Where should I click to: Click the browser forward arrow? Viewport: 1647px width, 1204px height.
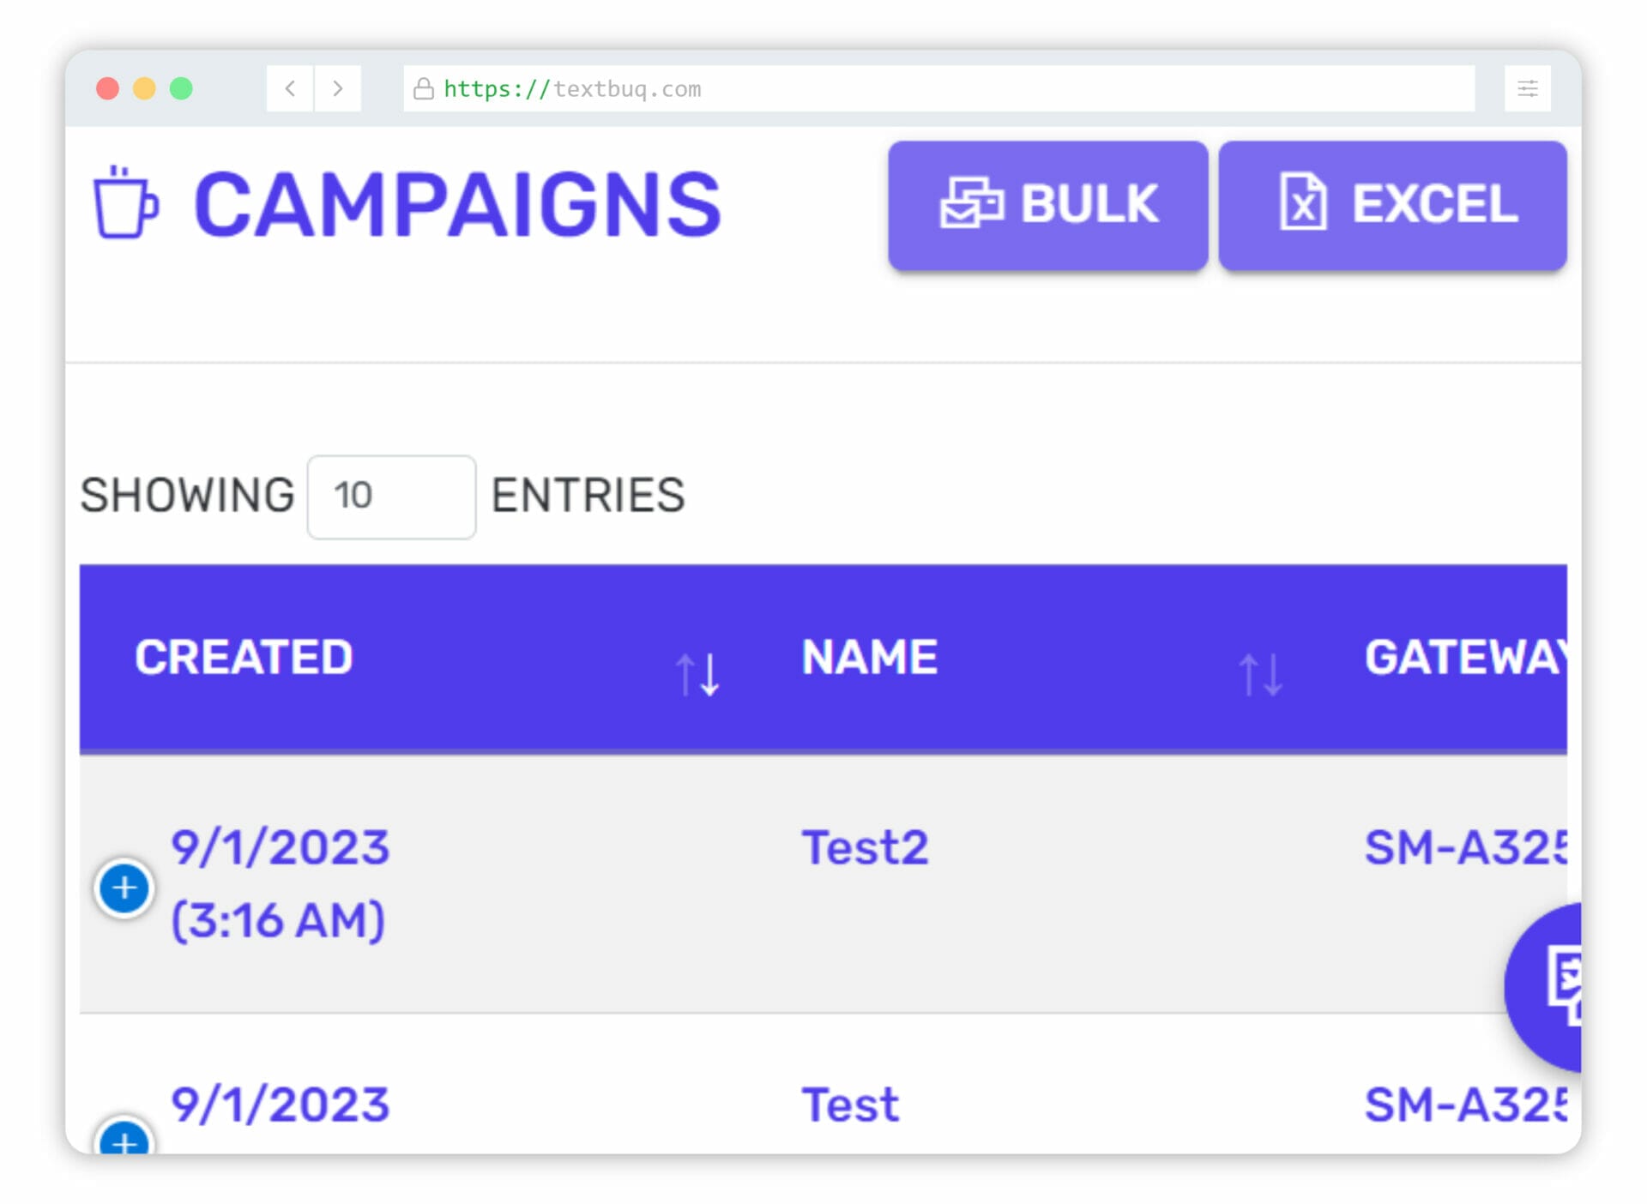coord(338,88)
